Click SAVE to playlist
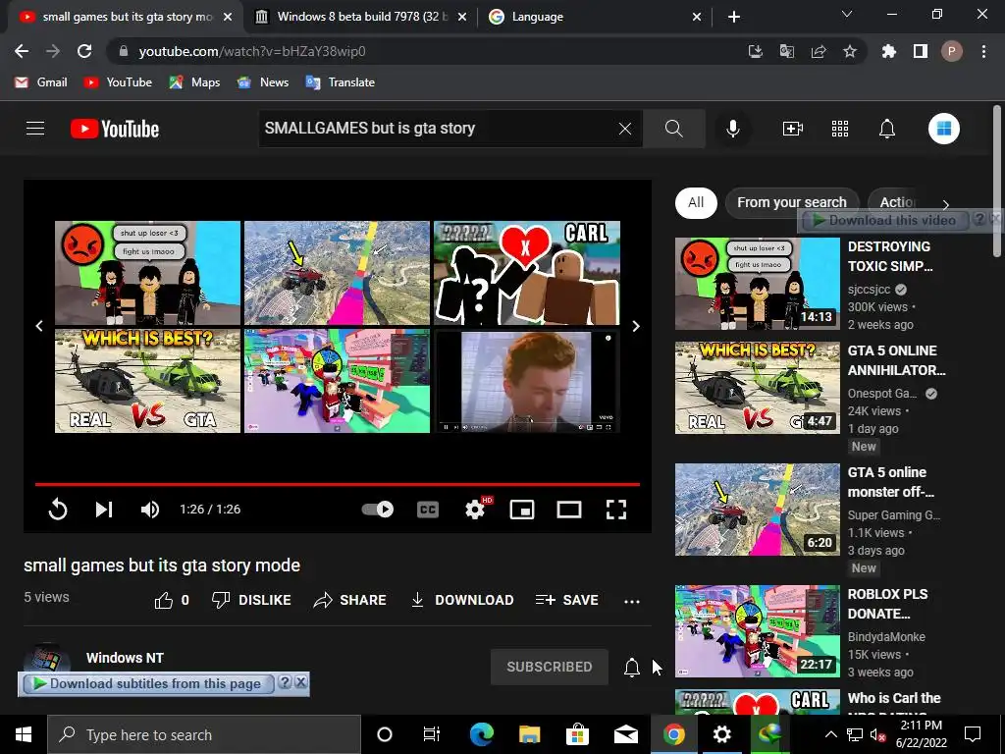Viewport: 1005px width, 754px height. [566, 600]
